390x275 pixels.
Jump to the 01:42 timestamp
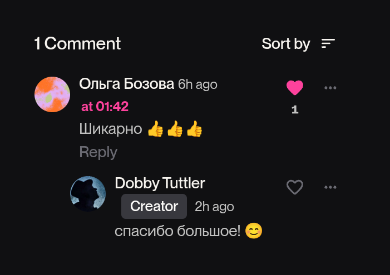(x=105, y=106)
